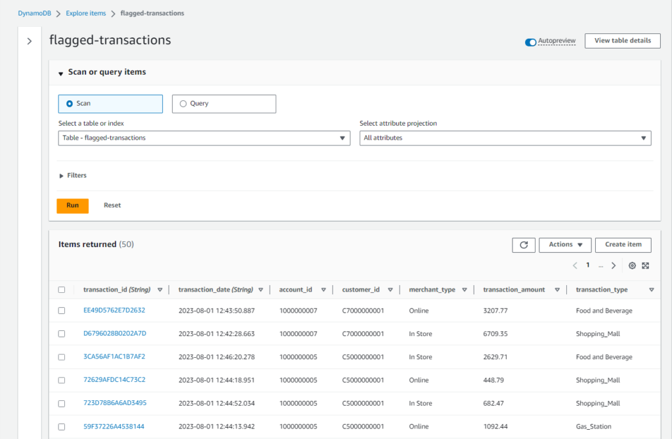Image resolution: width=672 pixels, height=439 pixels.
Task: Expand the collapsed left side panel
Action: 30,41
